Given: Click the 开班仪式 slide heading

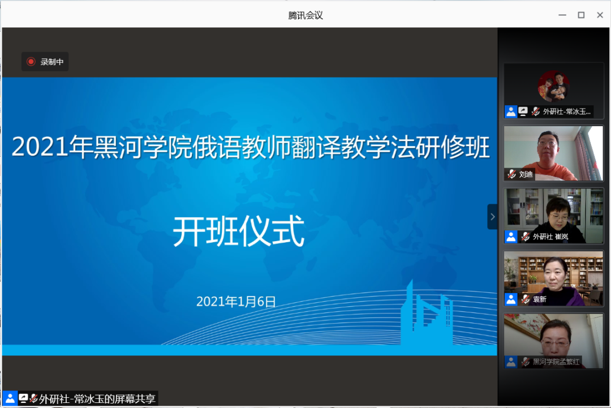Looking at the screenshot, I should point(238,231).
